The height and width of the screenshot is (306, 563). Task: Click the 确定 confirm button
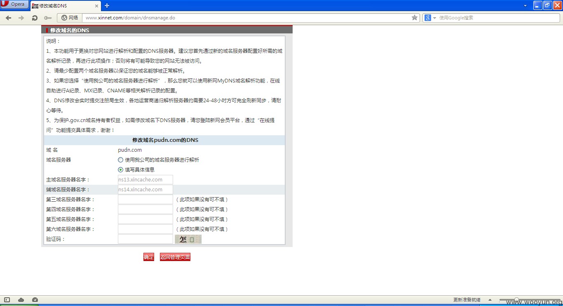click(x=149, y=257)
